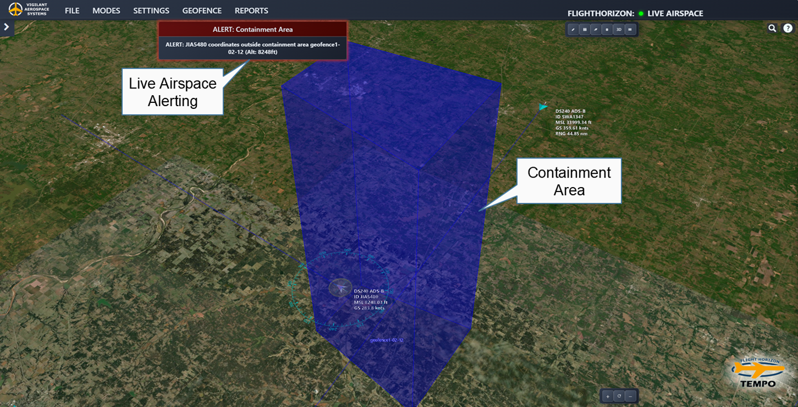Open the map search magnifier
The width and height of the screenshot is (798, 407).
(772, 29)
